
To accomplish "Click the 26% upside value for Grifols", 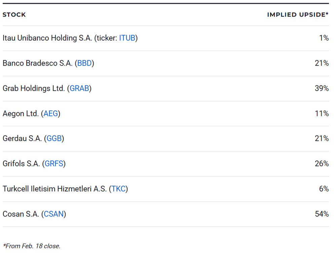I will point(322,164).
